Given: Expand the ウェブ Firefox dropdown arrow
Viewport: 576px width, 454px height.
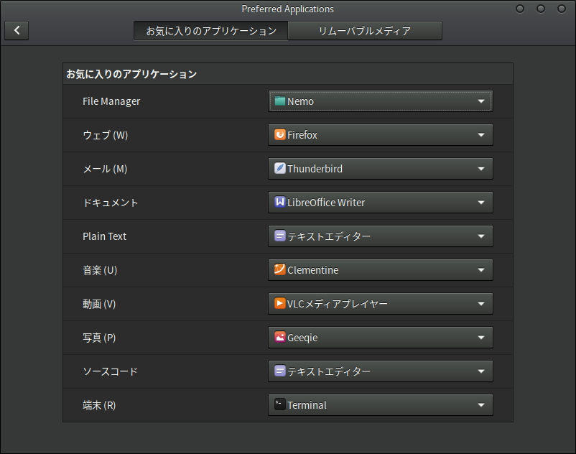Looking at the screenshot, I should tap(481, 135).
